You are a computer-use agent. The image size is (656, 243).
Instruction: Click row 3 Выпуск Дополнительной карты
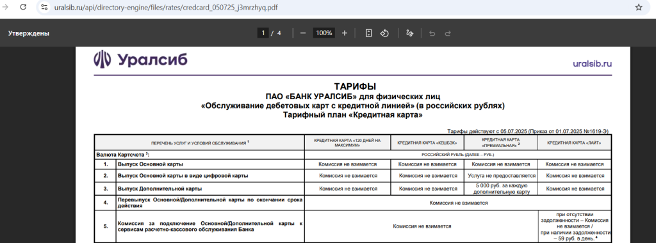[160, 189]
